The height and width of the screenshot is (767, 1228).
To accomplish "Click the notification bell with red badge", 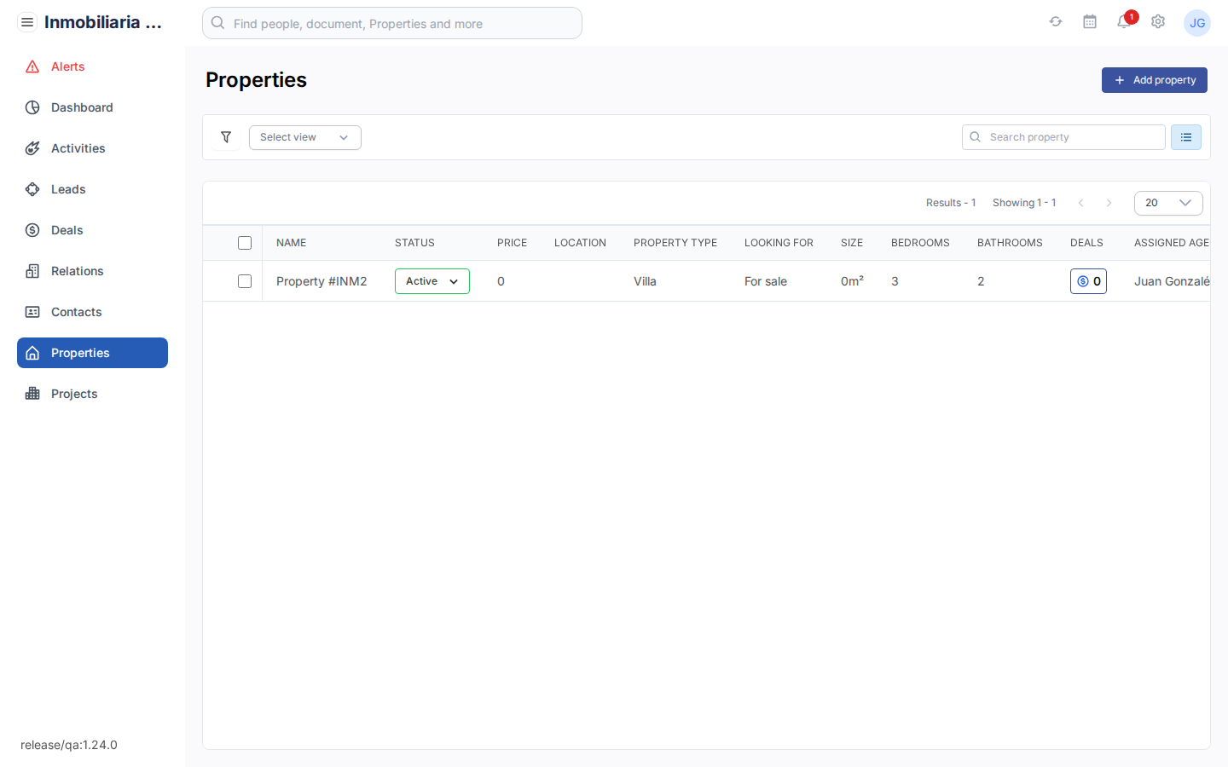I will [x=1123, y=22].
